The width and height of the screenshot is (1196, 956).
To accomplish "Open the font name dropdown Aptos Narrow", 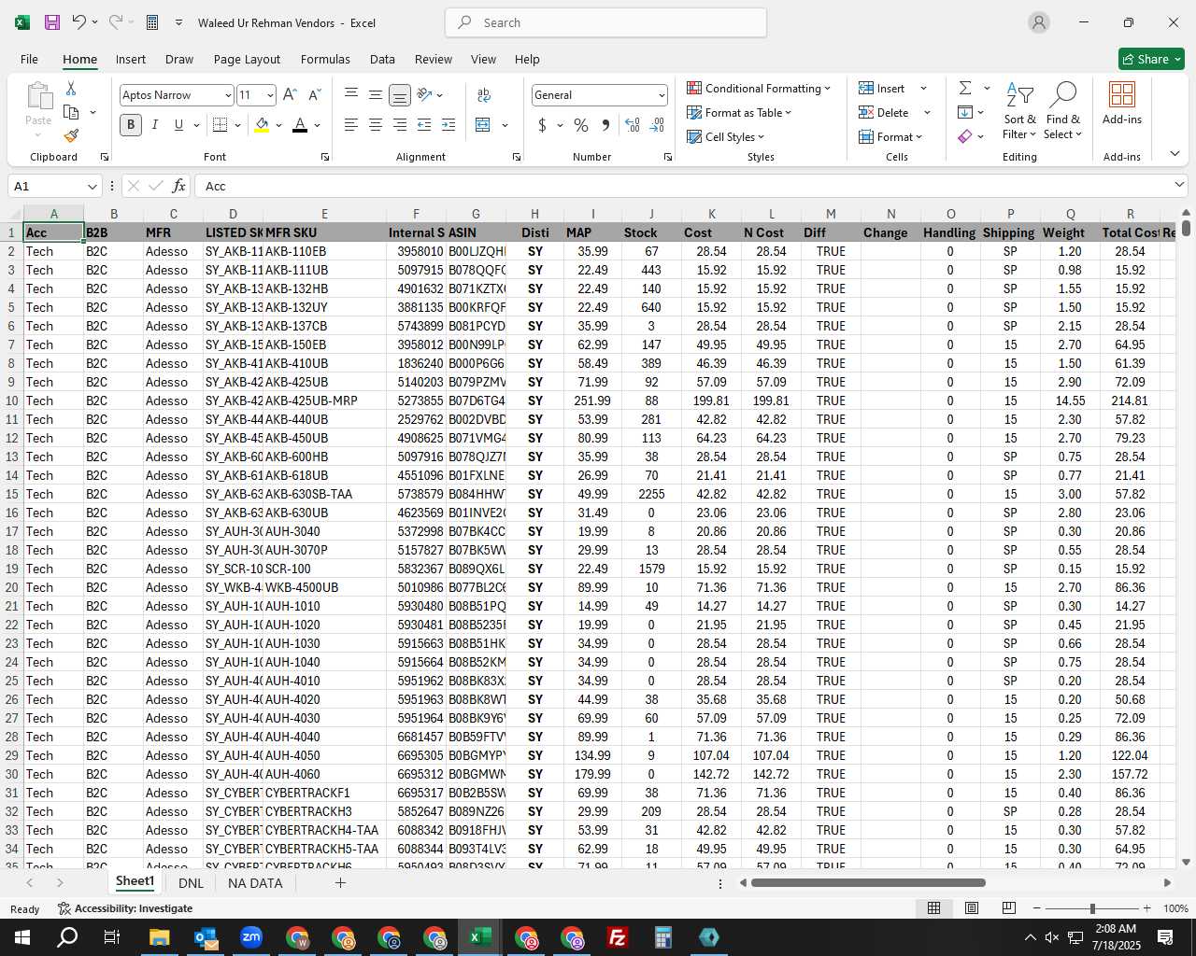I will coord(227,95).
